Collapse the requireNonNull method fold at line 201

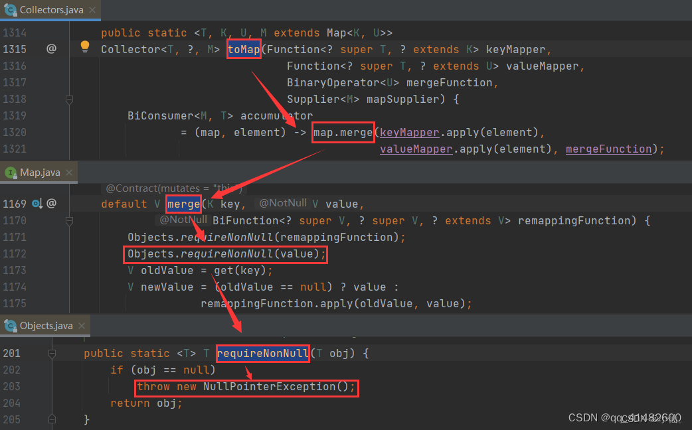[52, 353]
